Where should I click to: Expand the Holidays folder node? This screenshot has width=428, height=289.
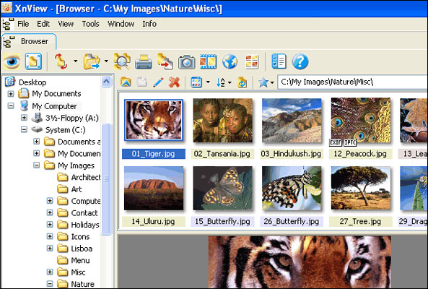pos(50,225)
